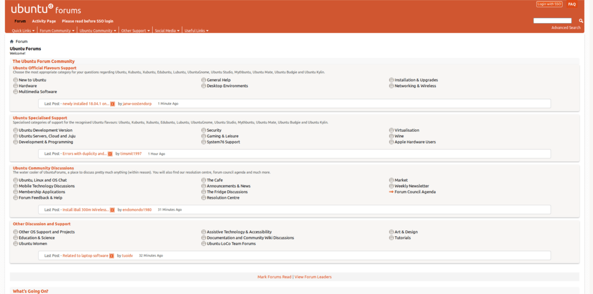
Task: Open the Forum Community dropdown
Action: (x=56, y=30)
